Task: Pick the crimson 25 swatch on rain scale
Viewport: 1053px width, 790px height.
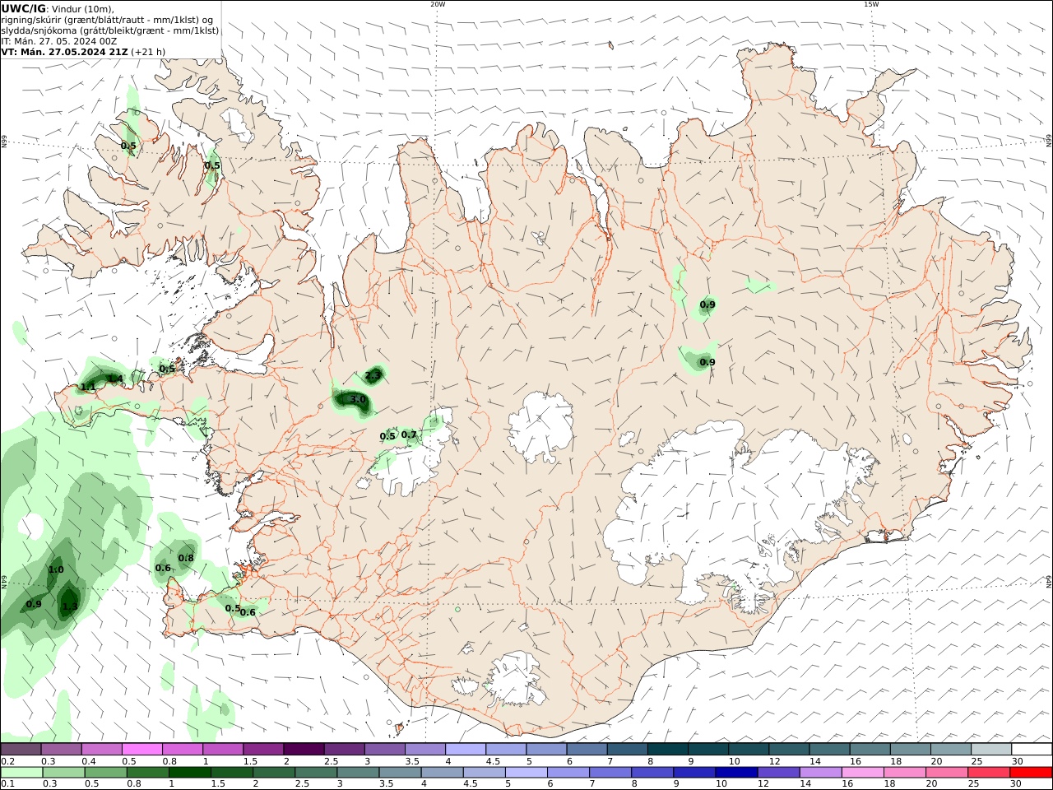Action: pyautogui.click(x=988, y=773)
